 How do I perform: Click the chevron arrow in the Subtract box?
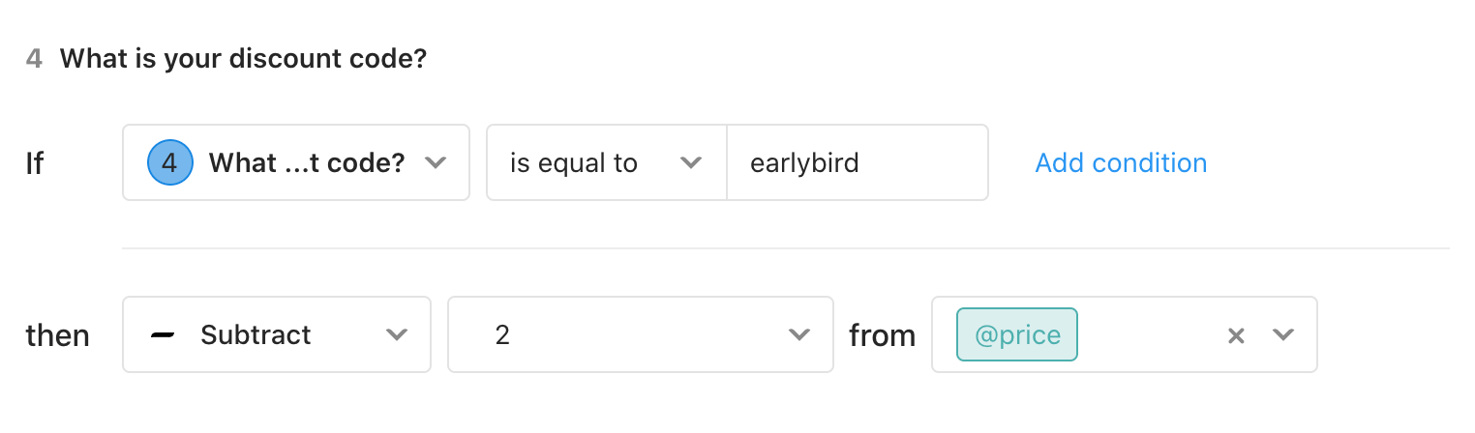pyautogui.click(x=396, y=335)
